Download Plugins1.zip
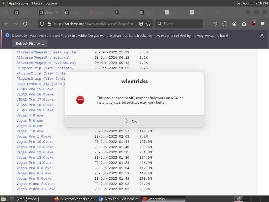This screenshot has width=269, height=202. tap(29, 68)
